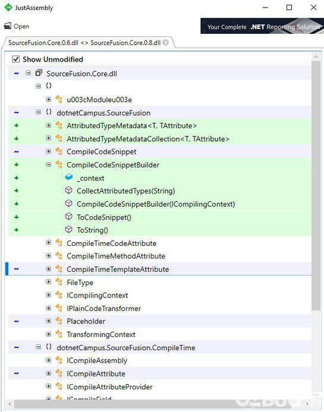Click the vertical scrollbar thumb
324x412 pixels.
point(316,185)
